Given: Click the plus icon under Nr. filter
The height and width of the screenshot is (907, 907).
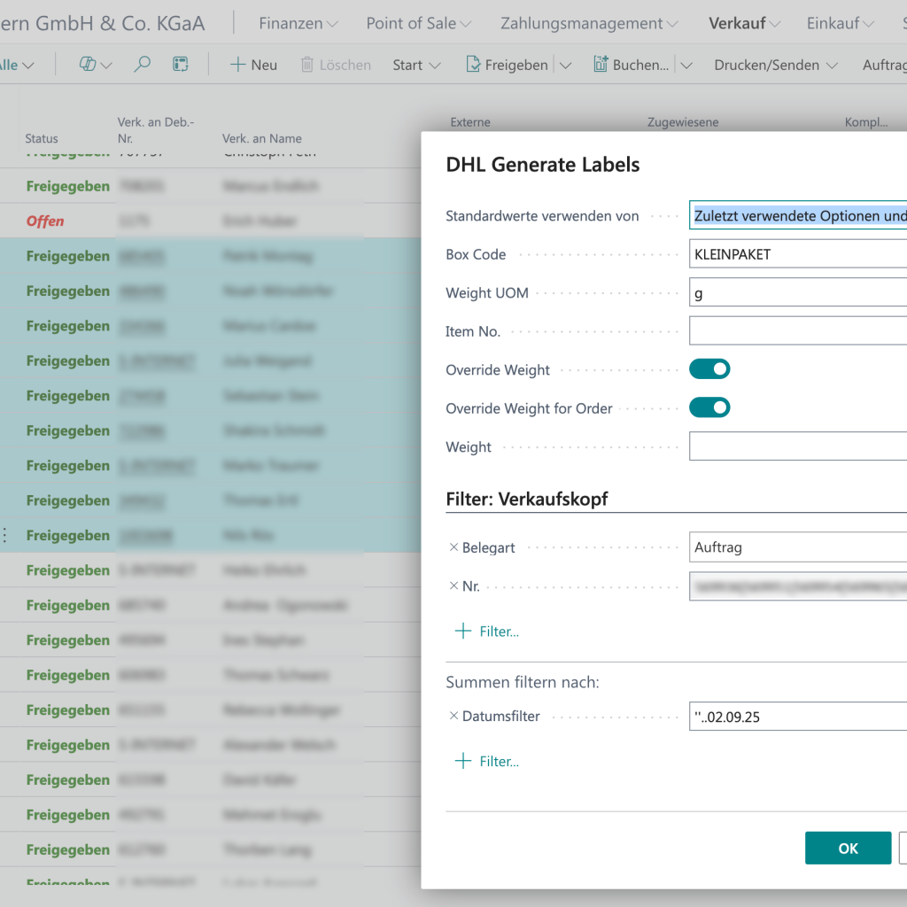Looking at the screenshot, I should coord(463,631).
